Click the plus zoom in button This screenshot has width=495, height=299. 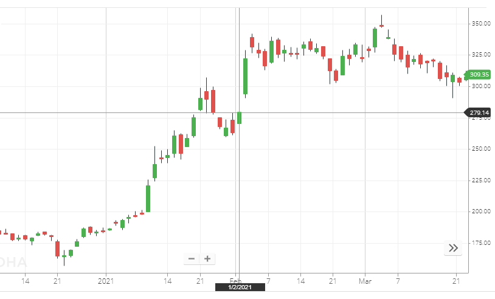(x=207, y=258)
